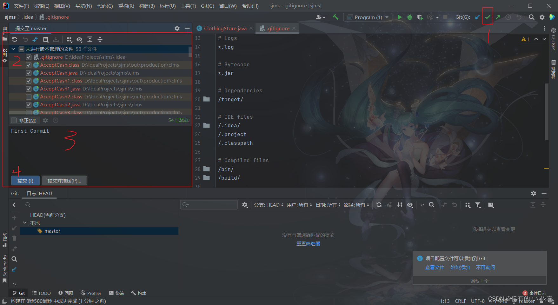
Task: Click 始终添加 in the notification
Action: [460, 267]
